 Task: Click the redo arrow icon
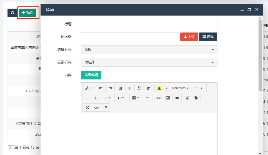(x=110, y=88)
